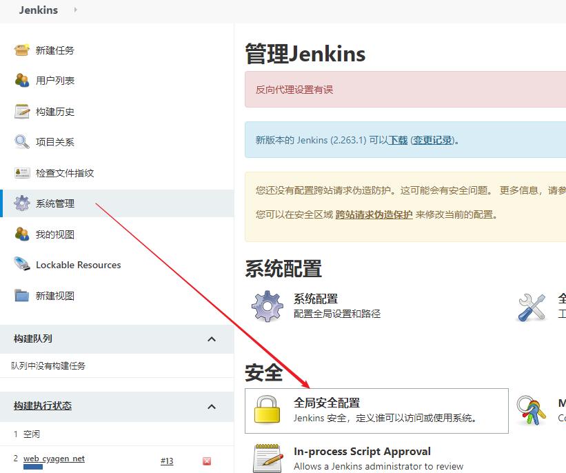Open the 系统配置 gear icon
Image resolution: width=566 pixels, height=473 pixels.
tap(267, 305)
